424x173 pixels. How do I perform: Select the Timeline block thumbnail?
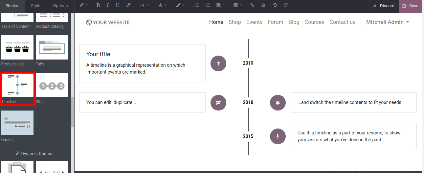click(17, 85)
